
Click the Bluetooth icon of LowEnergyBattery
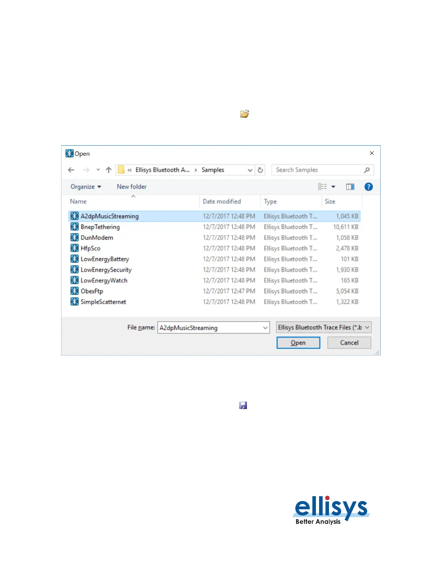click(x=74, y=259)
